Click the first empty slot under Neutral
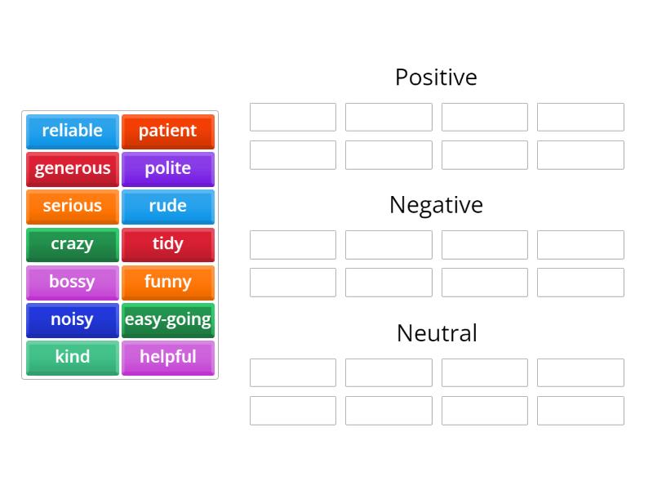Viewport: 653px width, 490px height. click(x=292, y=372)
